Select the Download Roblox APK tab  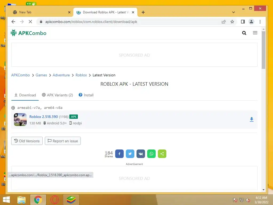pyautogui.click(x=105, y=12)
